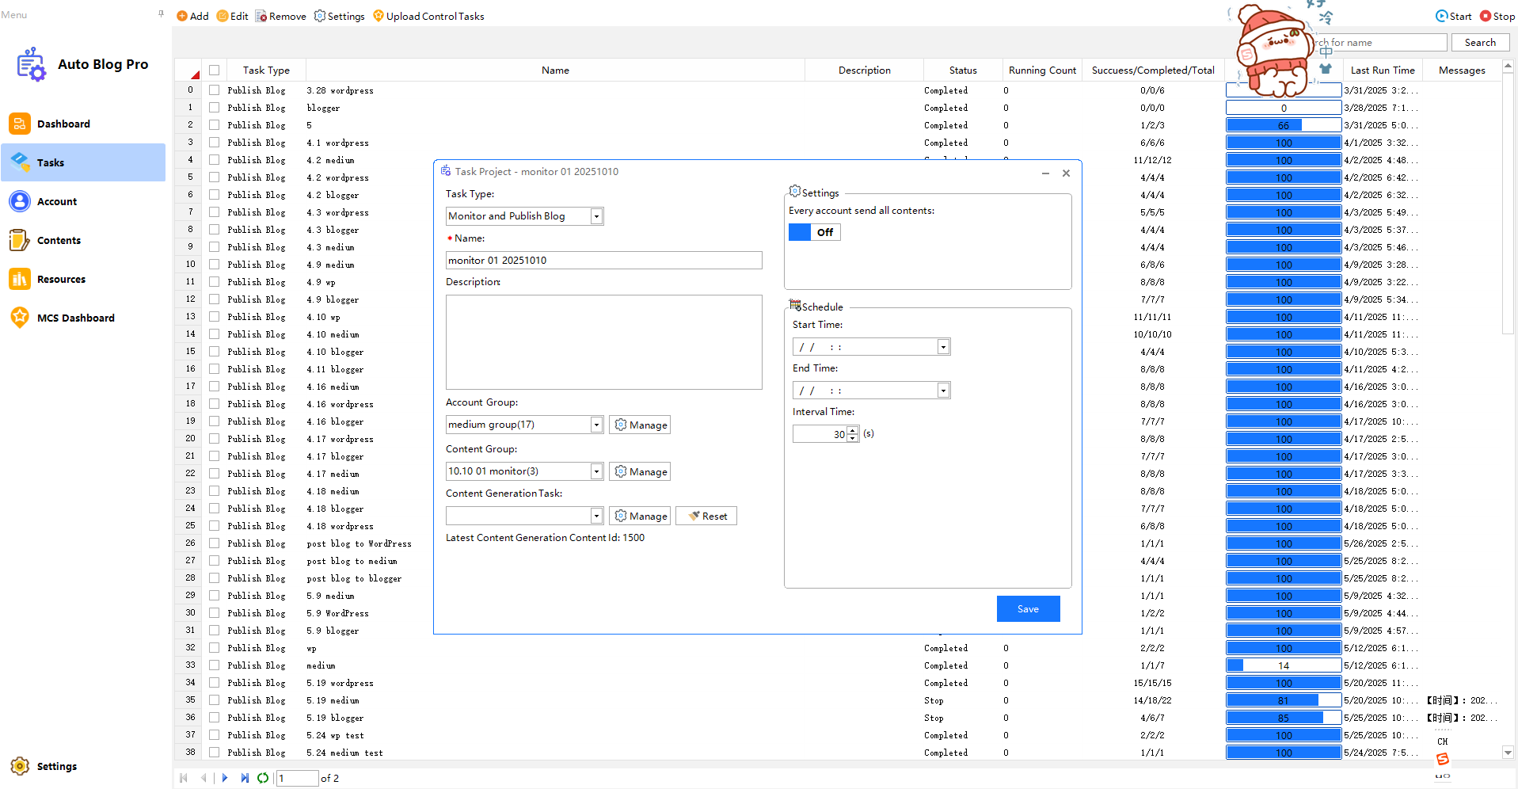Click the MCS Dashboard icon

(x=20, y=318)
